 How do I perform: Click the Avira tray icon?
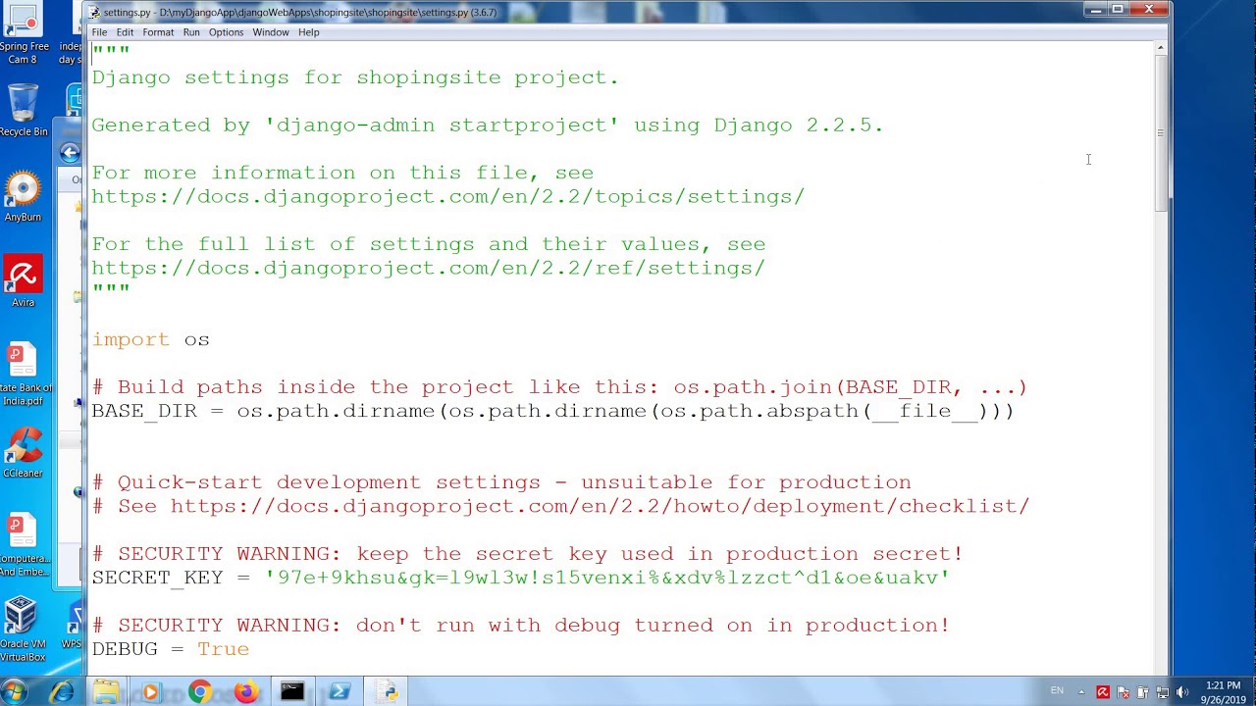pos(1103,692)
